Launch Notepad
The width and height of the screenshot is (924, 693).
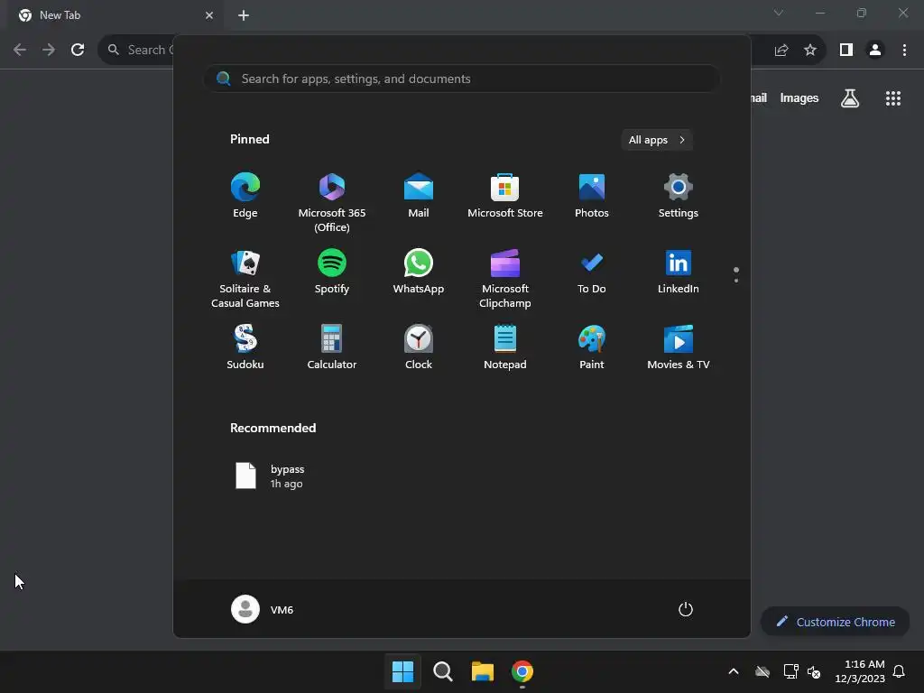505,347
